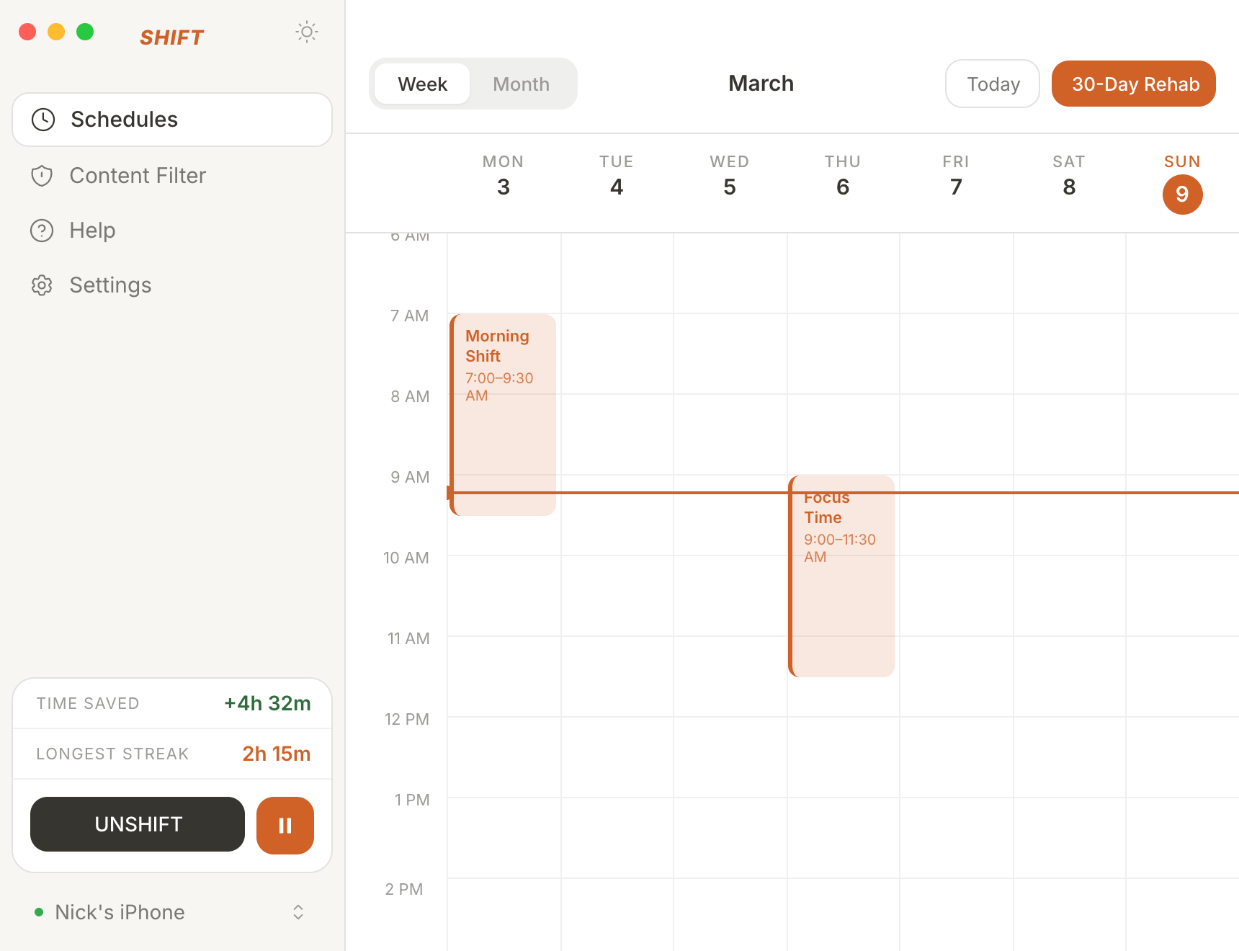Toggle the 30-Day Rehab mode

1133,84
